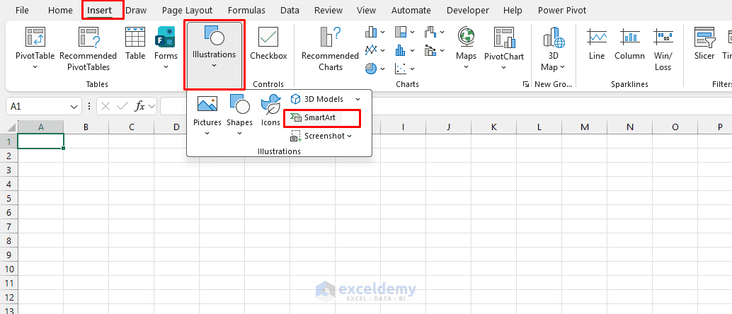Image resolution: width=732 pixels, height=314 pixels.
Task: Switch to the Automate tab
Action: click(411, 11)
